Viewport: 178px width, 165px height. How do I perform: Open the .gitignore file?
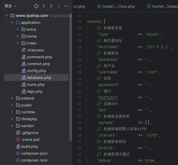tap(30, 133)
